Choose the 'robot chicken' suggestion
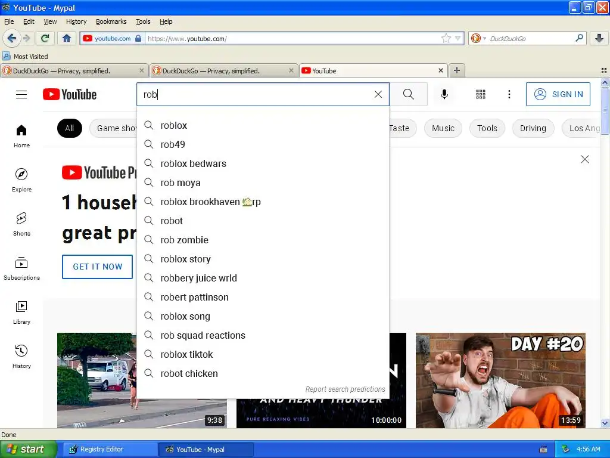Screen dimensions: 610x458 point(263,373)
